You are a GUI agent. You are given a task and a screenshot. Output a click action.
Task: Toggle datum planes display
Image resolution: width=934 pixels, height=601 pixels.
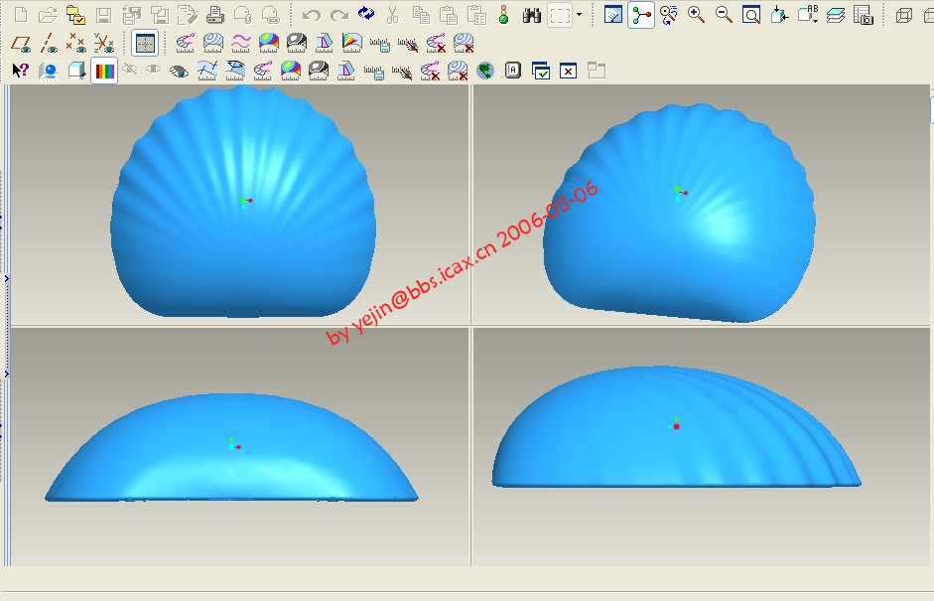click(x=21, y=43)
